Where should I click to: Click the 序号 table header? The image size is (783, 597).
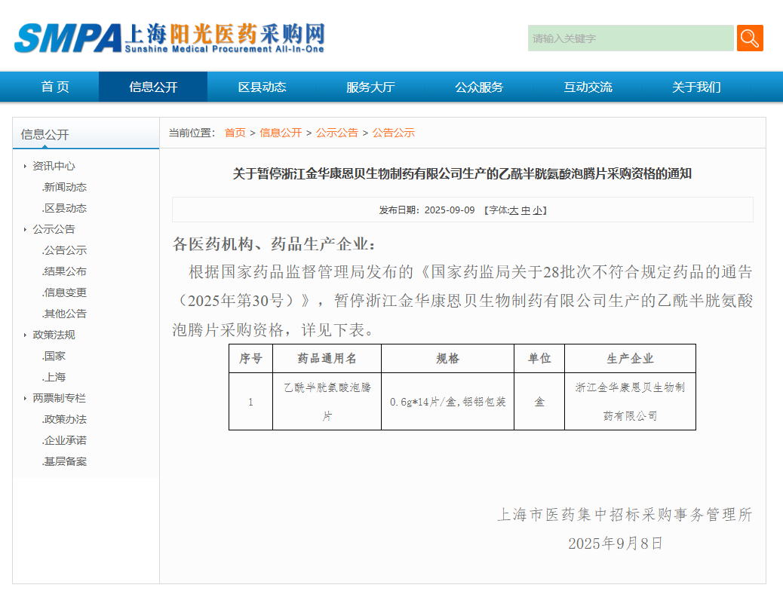click(x=250, y=358)
